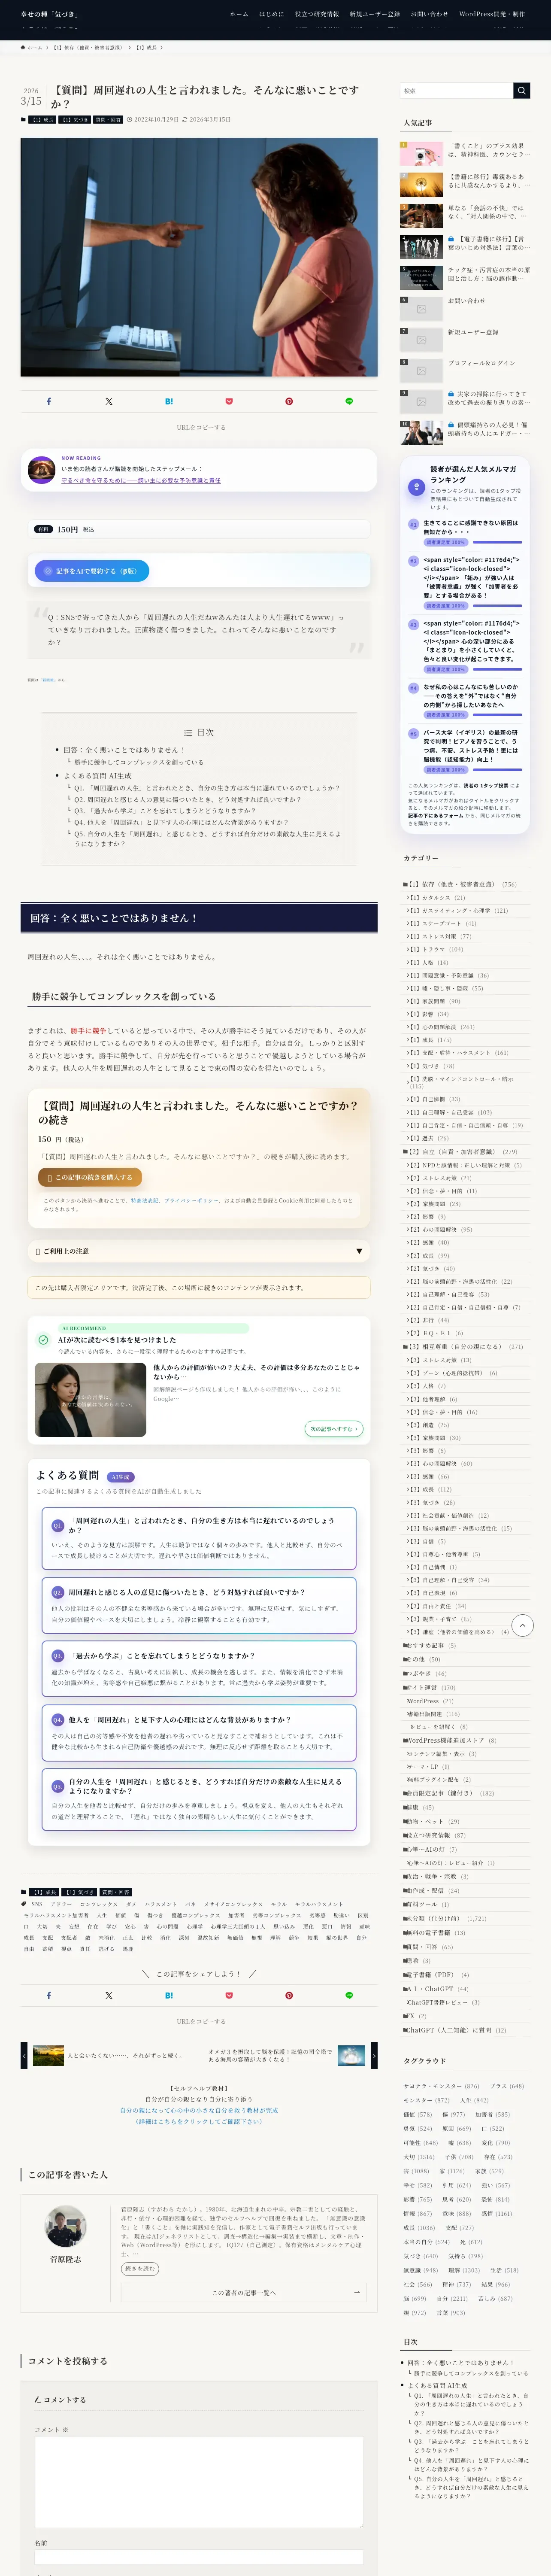This screenshot has width=551, height=2576.
Task: Click URLをコピーする below the featured image
Action: tap(201, 427)
